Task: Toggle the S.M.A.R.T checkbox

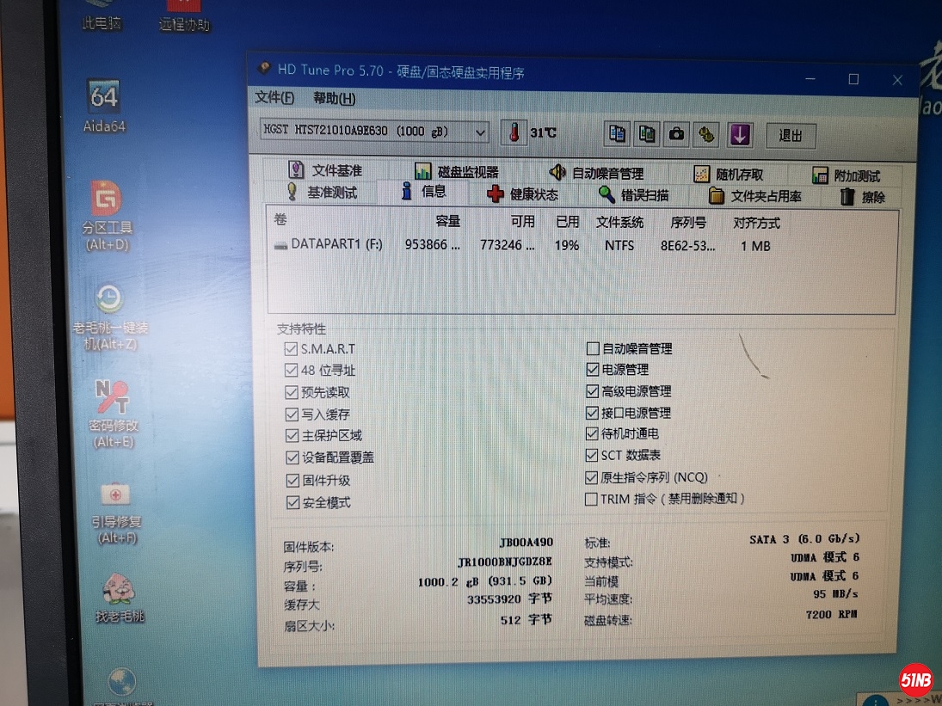Action: coord(291,349)
